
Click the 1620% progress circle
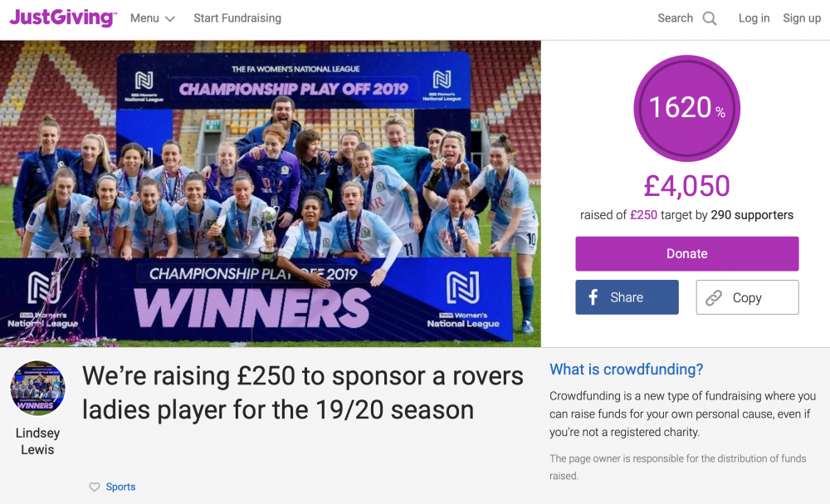pyautogui.click(x=686, y=108)
